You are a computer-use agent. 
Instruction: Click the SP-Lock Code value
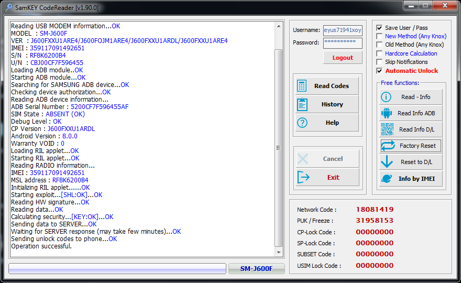[x=375, y=243]
